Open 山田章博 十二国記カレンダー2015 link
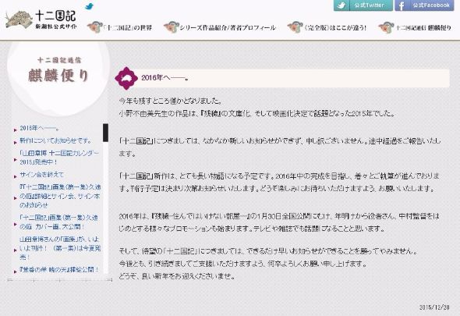This screenshot has width=460, height=316. [x=59, y=158]
